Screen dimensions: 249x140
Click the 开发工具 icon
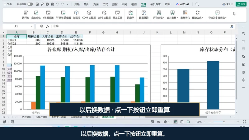pos(117,15)
